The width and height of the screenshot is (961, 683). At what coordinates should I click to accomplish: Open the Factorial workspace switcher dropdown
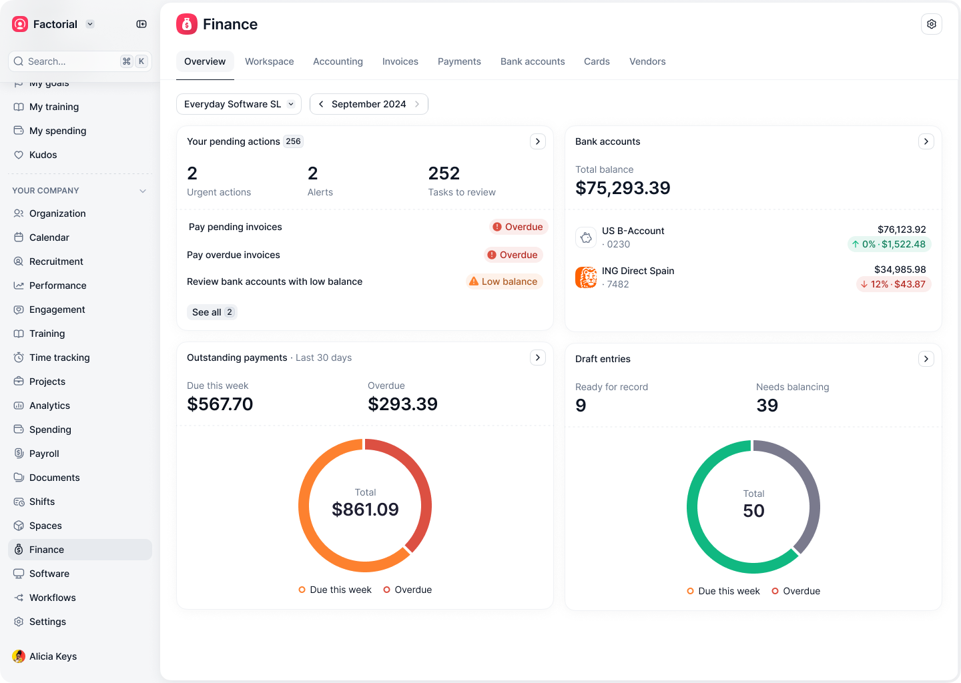coord(90,24)
